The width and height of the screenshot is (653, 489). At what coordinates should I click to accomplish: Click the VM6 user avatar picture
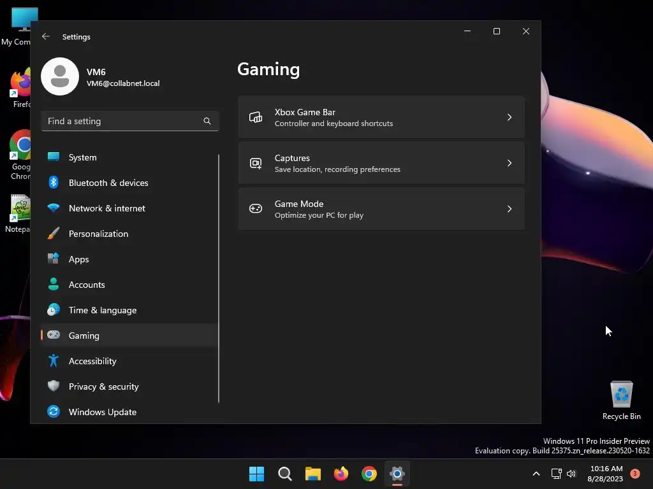60,76
